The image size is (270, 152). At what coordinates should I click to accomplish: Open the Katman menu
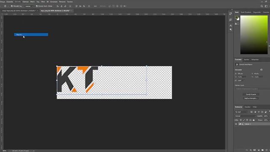click(x=26, y=2)
